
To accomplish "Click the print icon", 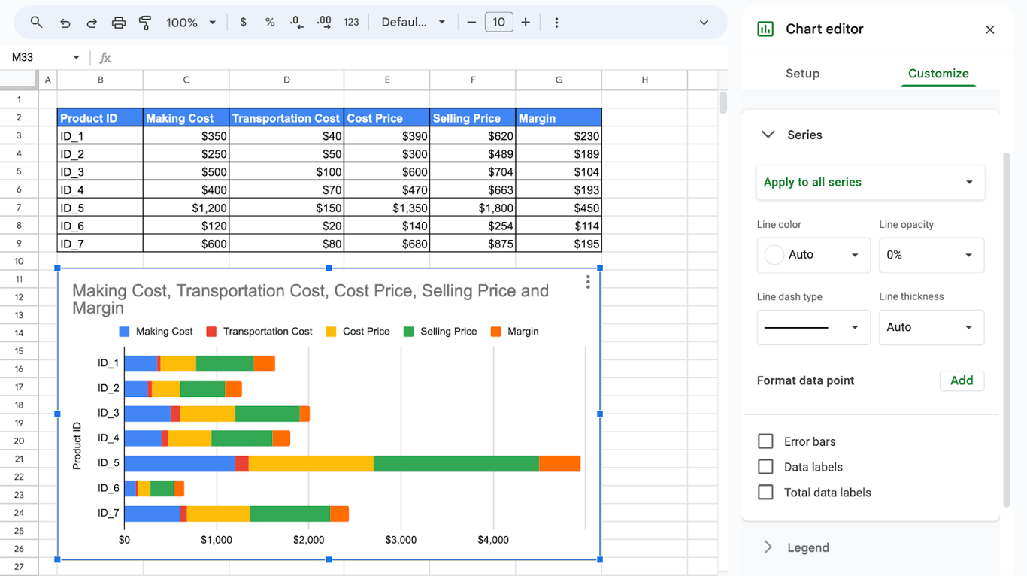I will coord(119,23).
